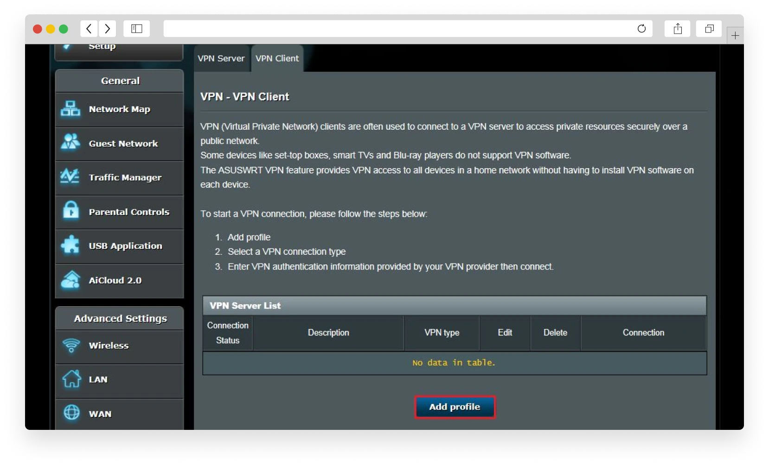
Task: Click the Add profile button
Action: [455, 407]
